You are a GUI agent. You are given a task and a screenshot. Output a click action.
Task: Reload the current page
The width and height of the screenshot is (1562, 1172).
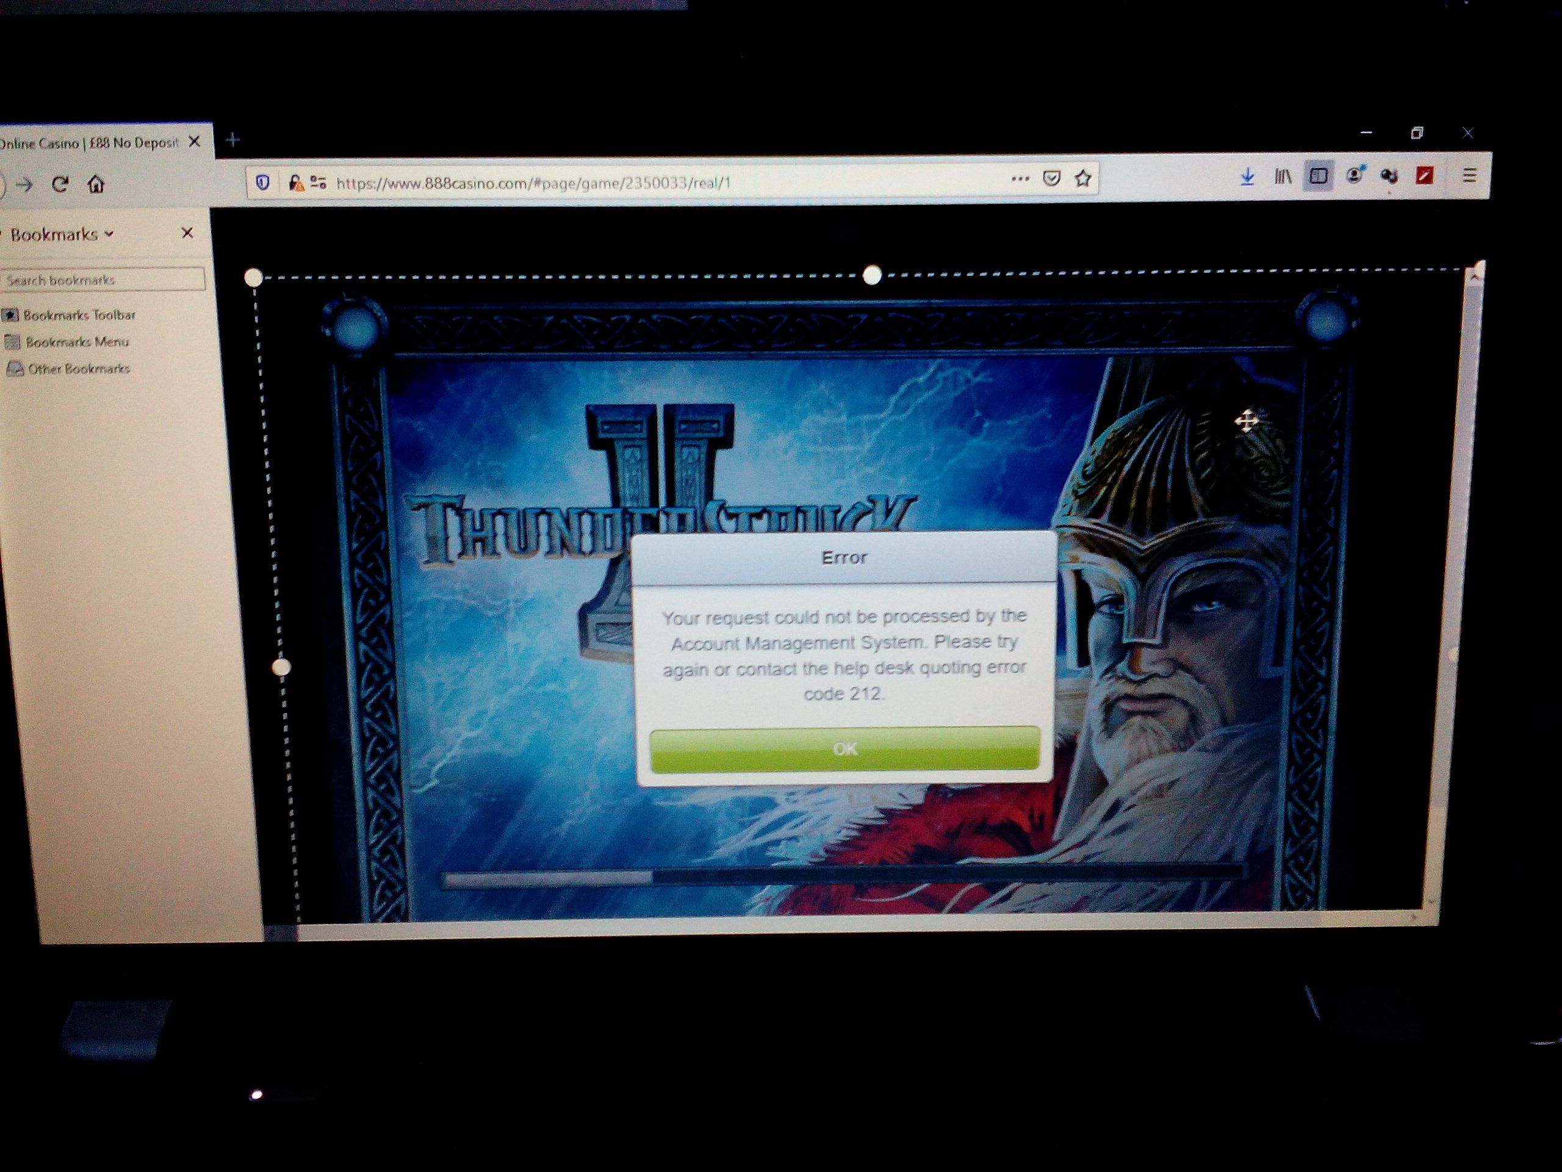tap(60, 184)
